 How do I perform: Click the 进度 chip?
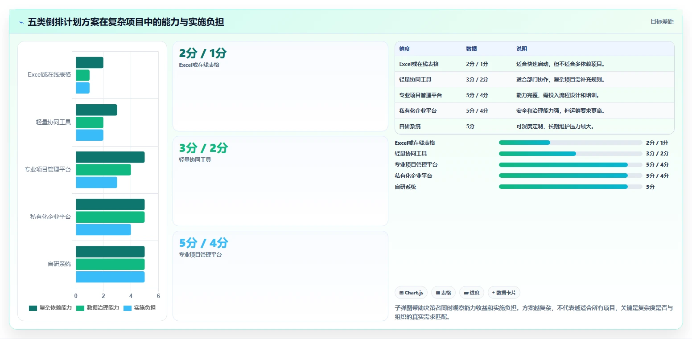(472, 293)
